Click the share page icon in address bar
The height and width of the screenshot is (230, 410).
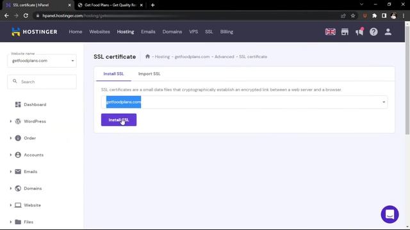tap(343, 15)
